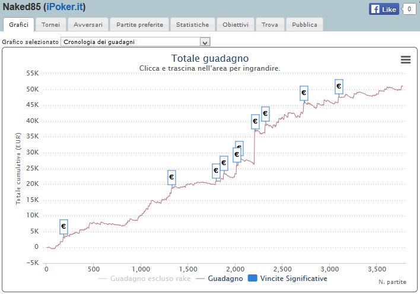Expand the Cronologia dei guadagni dropdown
The height and width of the screenshot is (294, 420).
205,42
